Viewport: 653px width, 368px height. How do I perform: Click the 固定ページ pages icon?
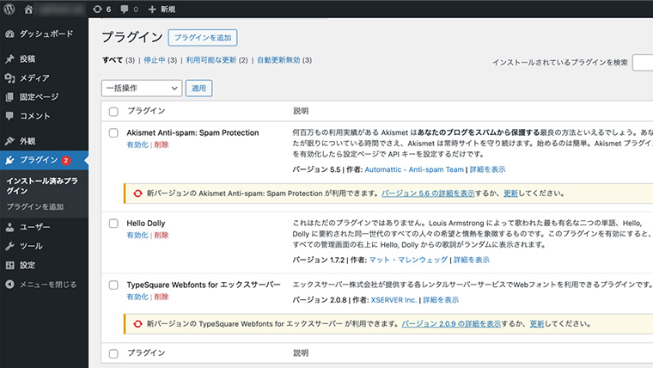click(x=9, y=97)
